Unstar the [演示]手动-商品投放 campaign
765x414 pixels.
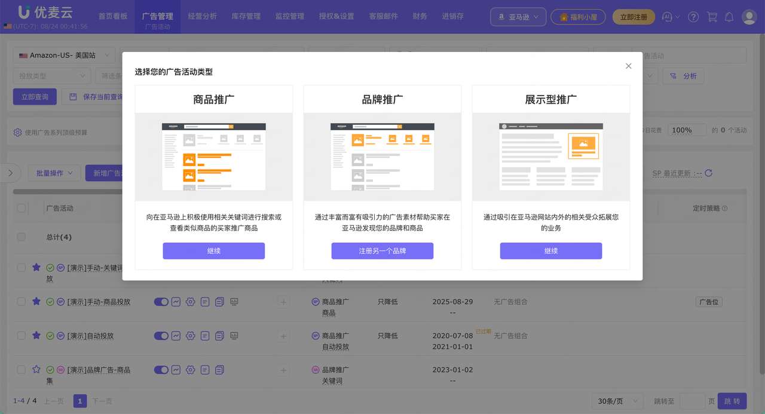[36, 301]
